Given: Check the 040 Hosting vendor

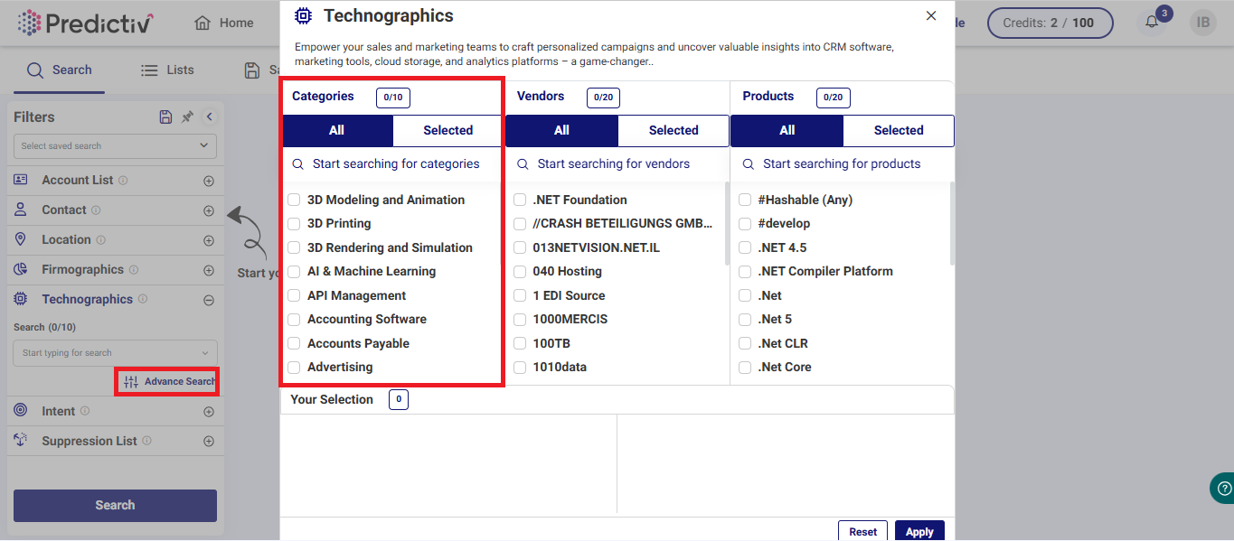Looking at the screenshot, I should 520,271.
